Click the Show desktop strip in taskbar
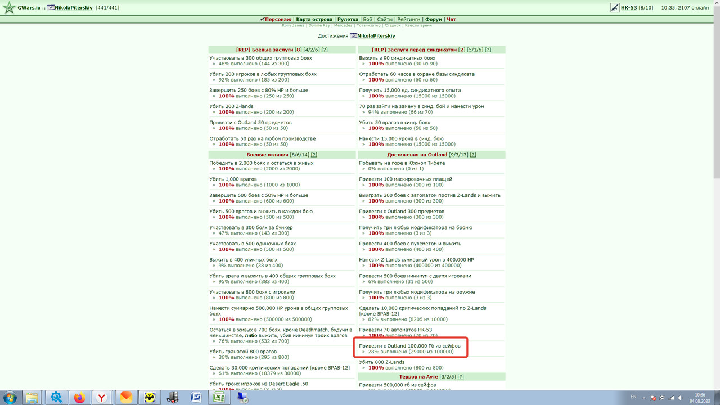The height and width of the screenshot is (405, 720). pos(717,398)
